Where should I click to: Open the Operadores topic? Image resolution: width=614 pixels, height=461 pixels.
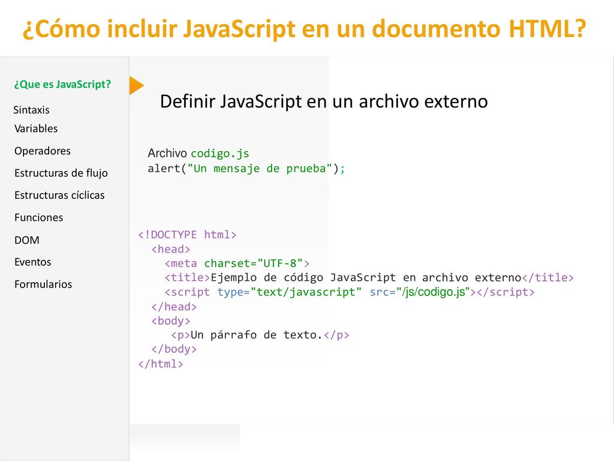pos(43,151)
